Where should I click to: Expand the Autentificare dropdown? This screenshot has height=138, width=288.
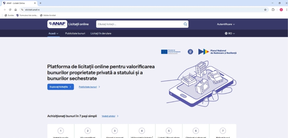point(226,24)
